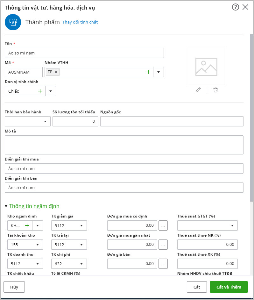Screen dimensions: 254x300
Task: Delete product image with trash icon
Action: 215,90
